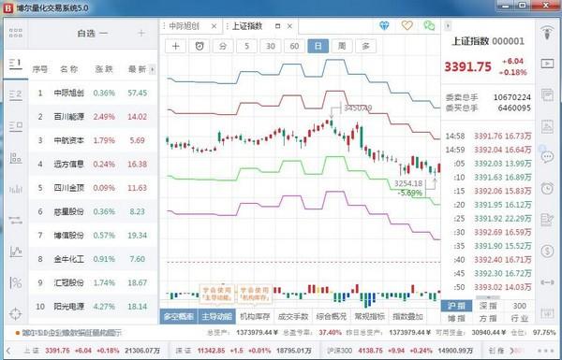Select the 日 daily period button
This screenshot has width=562, height=360.
318,46
